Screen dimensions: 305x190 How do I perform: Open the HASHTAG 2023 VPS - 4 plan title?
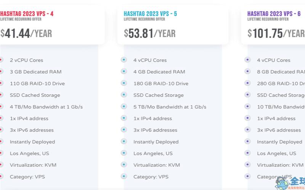pyautogui.click(x=27, y=14)
